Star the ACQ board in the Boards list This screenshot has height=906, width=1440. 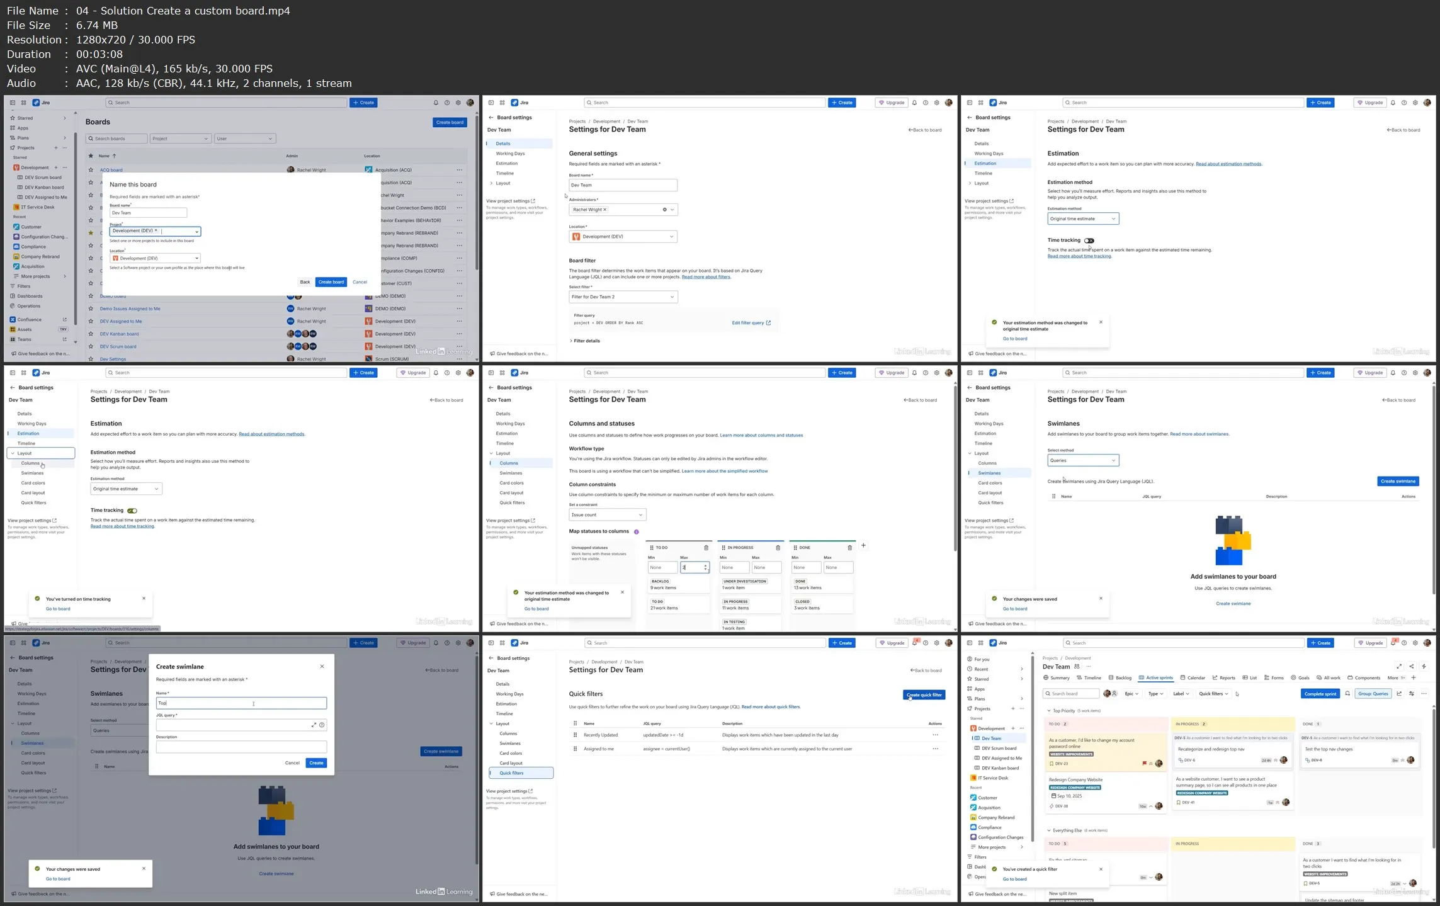click(91, 170)
